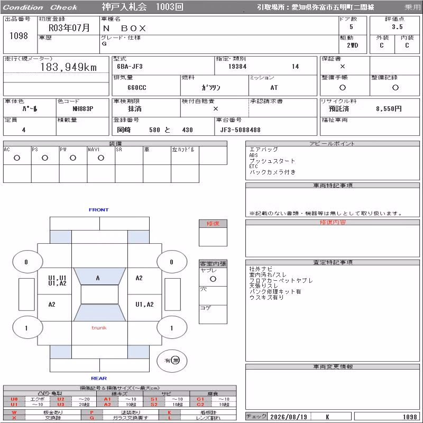423x423 pixels.
Task: Click the ○ mark in the NAVI equipment cell
Action: point(101,158)
